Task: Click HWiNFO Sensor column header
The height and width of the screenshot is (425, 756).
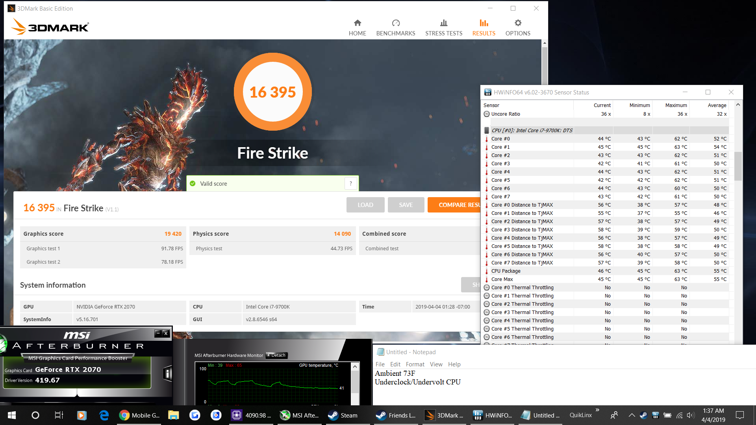Action: pyautogui.click(x=528, y=105)
